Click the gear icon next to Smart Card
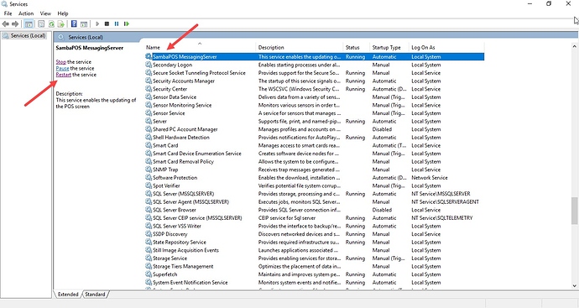This screenshot has height=308, width=579. tap(149, 145)
